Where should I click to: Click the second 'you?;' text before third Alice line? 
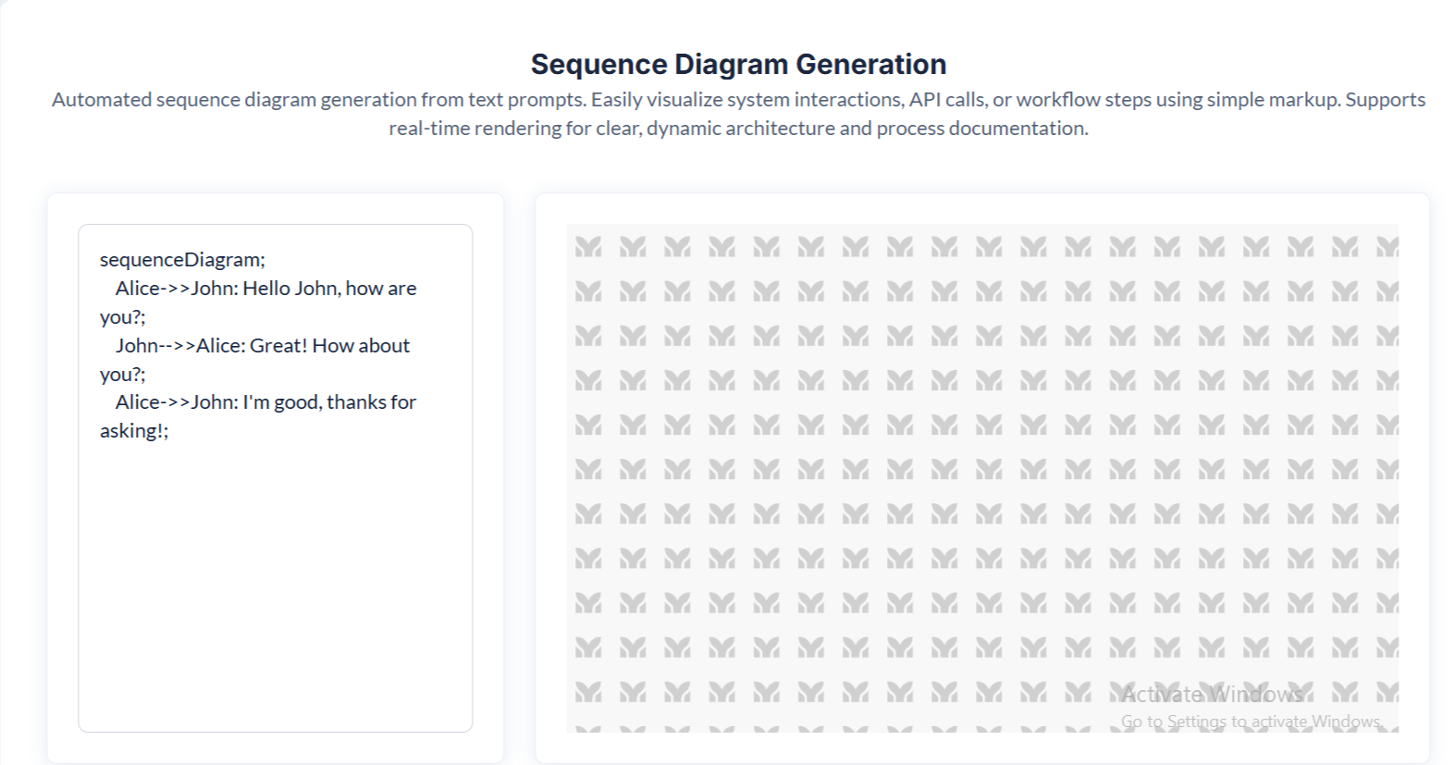pyautogui.click(x=122, y=375)
